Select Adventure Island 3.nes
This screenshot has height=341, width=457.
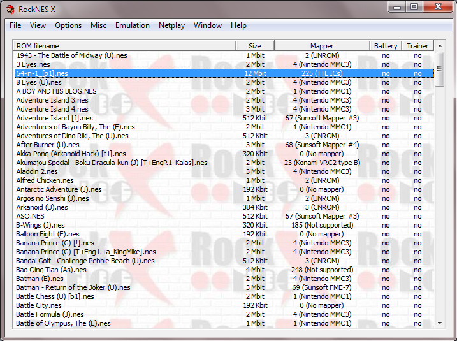52,100
